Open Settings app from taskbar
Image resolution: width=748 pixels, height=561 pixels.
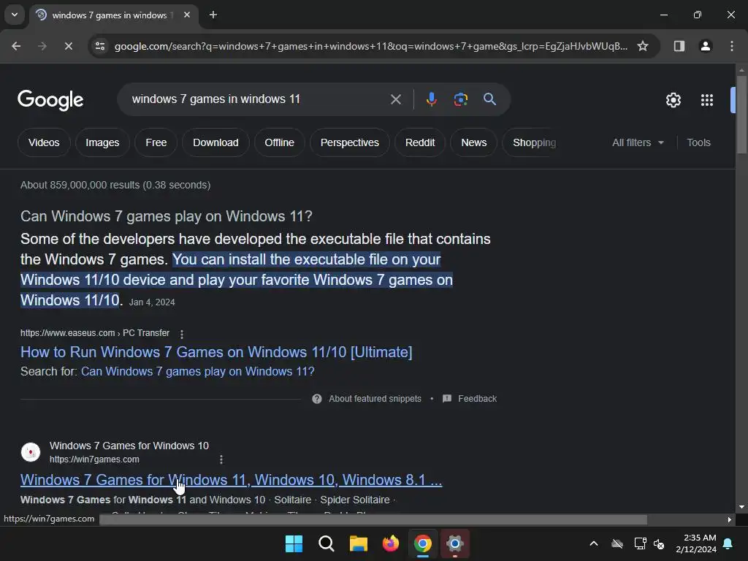tap(455, 543)
